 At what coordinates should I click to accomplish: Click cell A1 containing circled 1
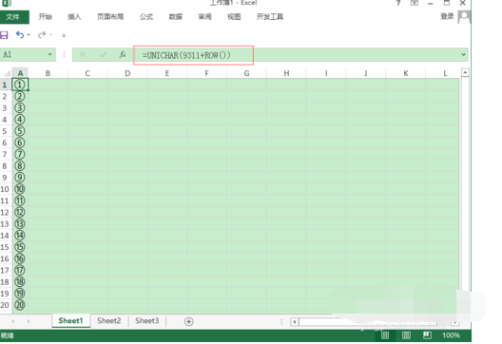(20, 85)
